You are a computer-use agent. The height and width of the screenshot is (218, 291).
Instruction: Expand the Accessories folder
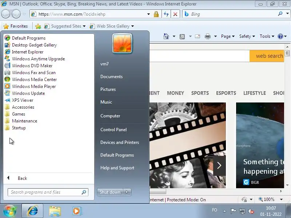tap(23, 107)
